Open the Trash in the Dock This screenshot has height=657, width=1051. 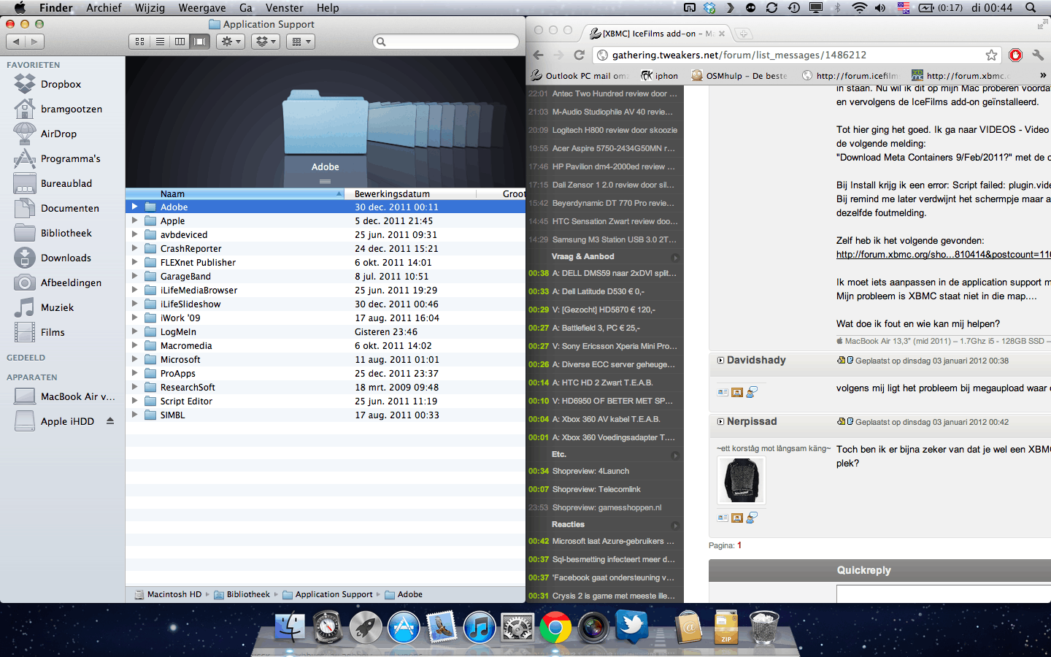tap(764, 627)
